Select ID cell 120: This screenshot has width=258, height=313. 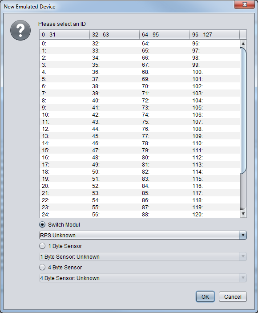[x=215, y=215]
